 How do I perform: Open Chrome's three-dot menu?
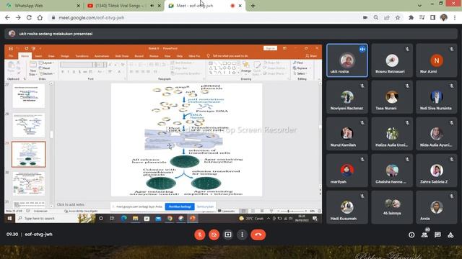click(x=455, y=17)
